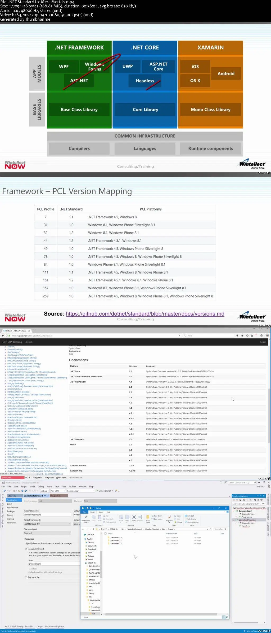Click the New folder icon in Explorer ribbon
The width and height of the screenshot is (271, 633).
pos(148,518)
